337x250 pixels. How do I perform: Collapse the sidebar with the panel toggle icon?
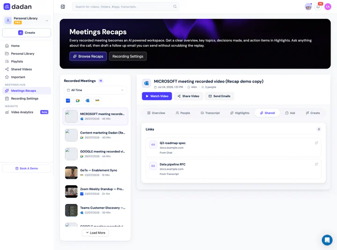tap(63, 7)
